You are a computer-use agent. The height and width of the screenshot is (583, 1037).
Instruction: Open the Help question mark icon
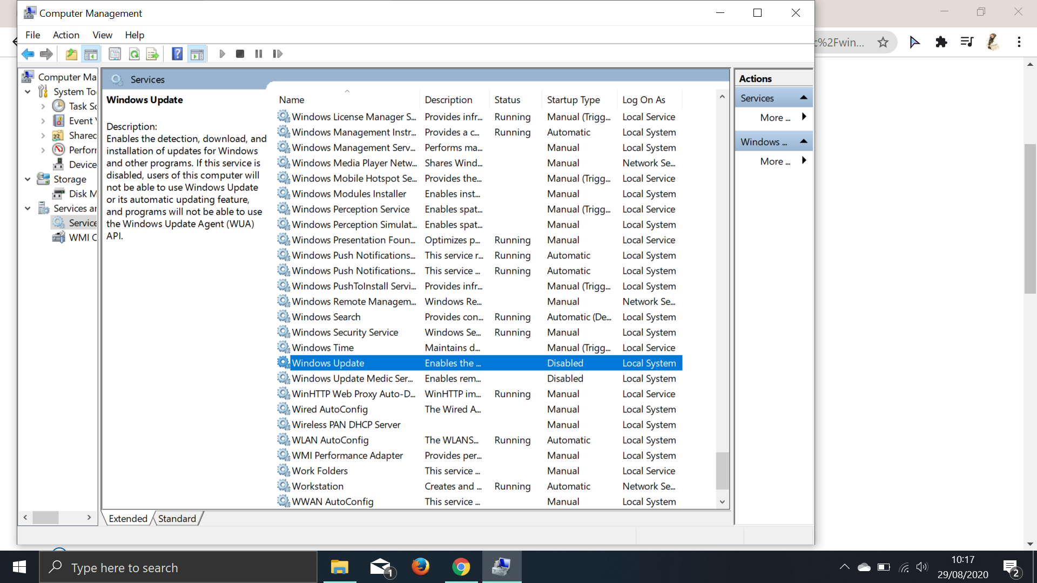tap(177, 54)
